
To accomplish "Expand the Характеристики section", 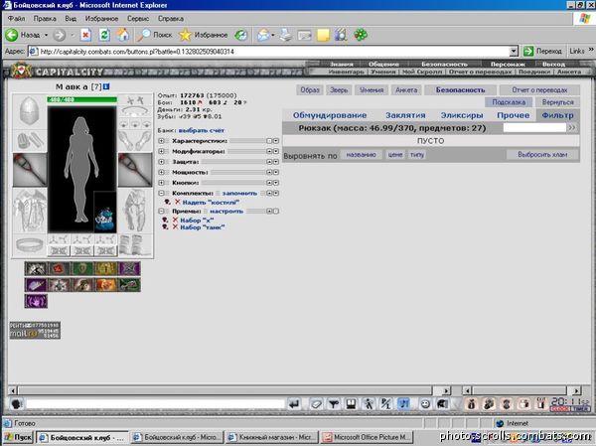I will tap(161, 141).
